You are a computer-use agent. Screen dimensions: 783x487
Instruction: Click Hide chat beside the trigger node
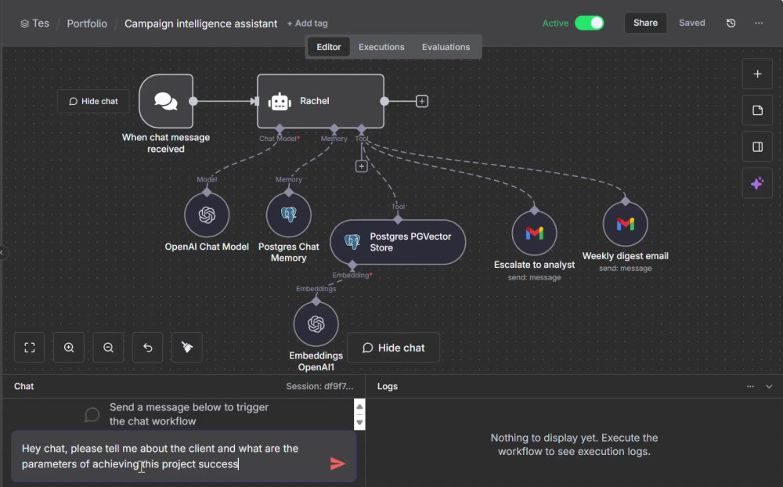point(93,102)
